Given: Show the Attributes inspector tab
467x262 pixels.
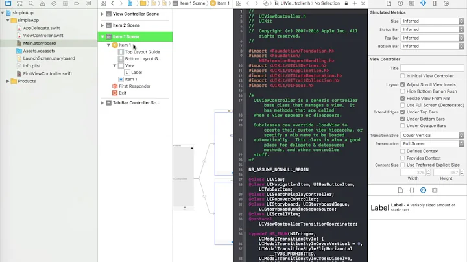Looking at the screenshot, I should click(423, 3).
